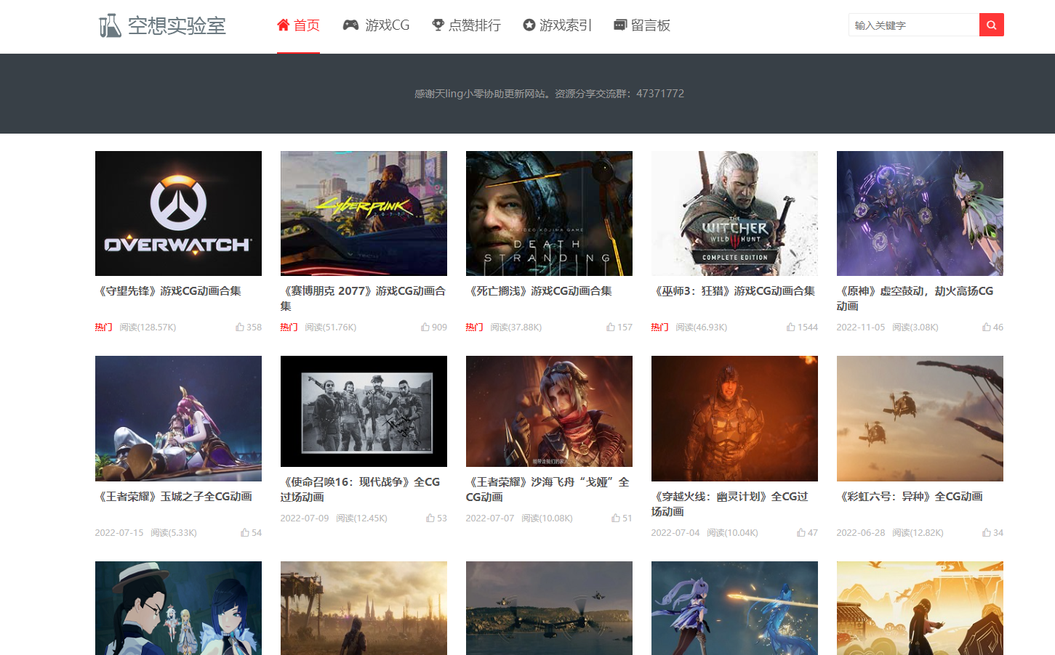Image resolution: width=1055 pixels, height=655 pixels.
Task: Open the 《穿越火线：幽灵计划》 thumbnail image
Action: pyautogui.click(x=734, y=418)
